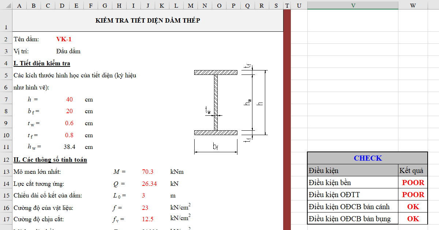This screenshot has width=439, height=230.
Task: Select the flange width value 20
Action: click(70, 111)
